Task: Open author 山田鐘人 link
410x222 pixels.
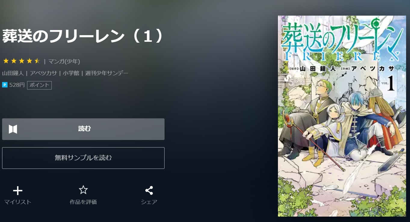Action: pyautogui.click(x=13, y=73)
